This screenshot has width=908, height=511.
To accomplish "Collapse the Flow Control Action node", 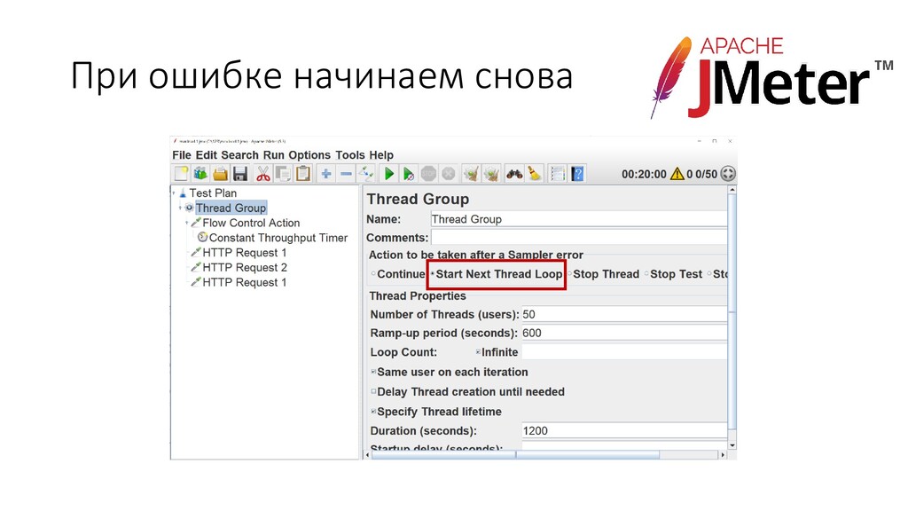I will (x=186, y=223).
